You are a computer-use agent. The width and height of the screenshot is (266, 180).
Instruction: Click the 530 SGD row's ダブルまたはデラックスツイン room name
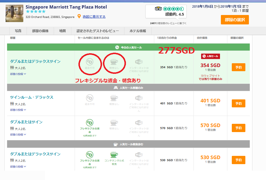coord(35,154)
